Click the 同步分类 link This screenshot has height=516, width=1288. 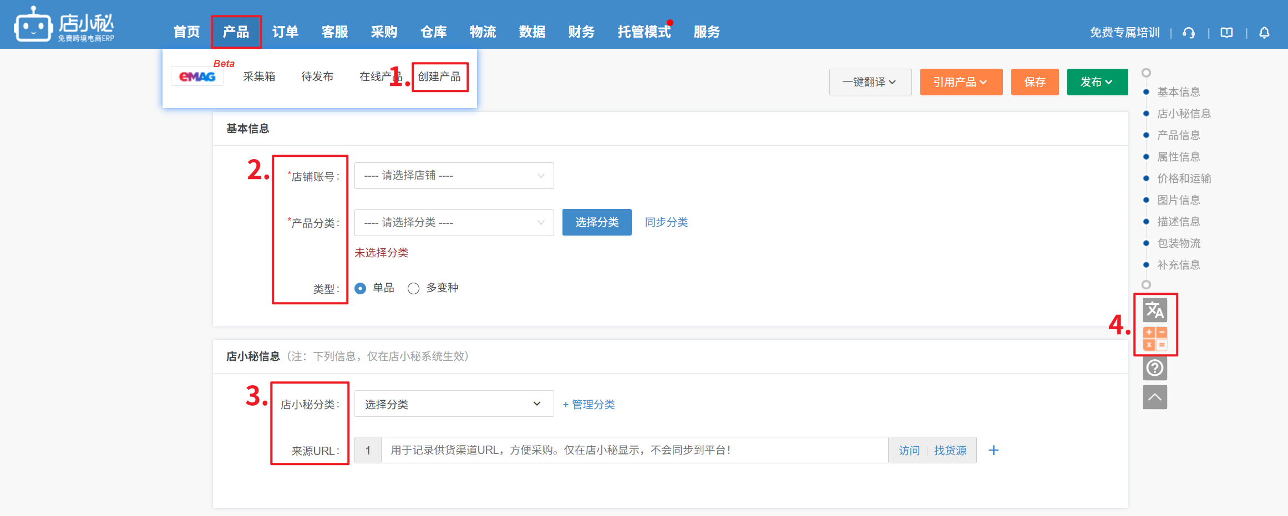click(666, 222)
